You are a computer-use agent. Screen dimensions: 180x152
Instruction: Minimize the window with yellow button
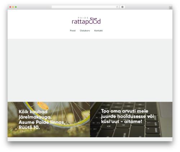pos(13,7)
